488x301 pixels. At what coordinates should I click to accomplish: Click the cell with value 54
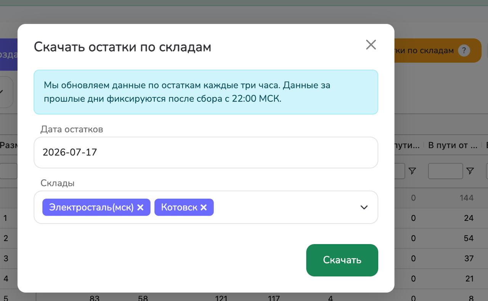(469, 238)
